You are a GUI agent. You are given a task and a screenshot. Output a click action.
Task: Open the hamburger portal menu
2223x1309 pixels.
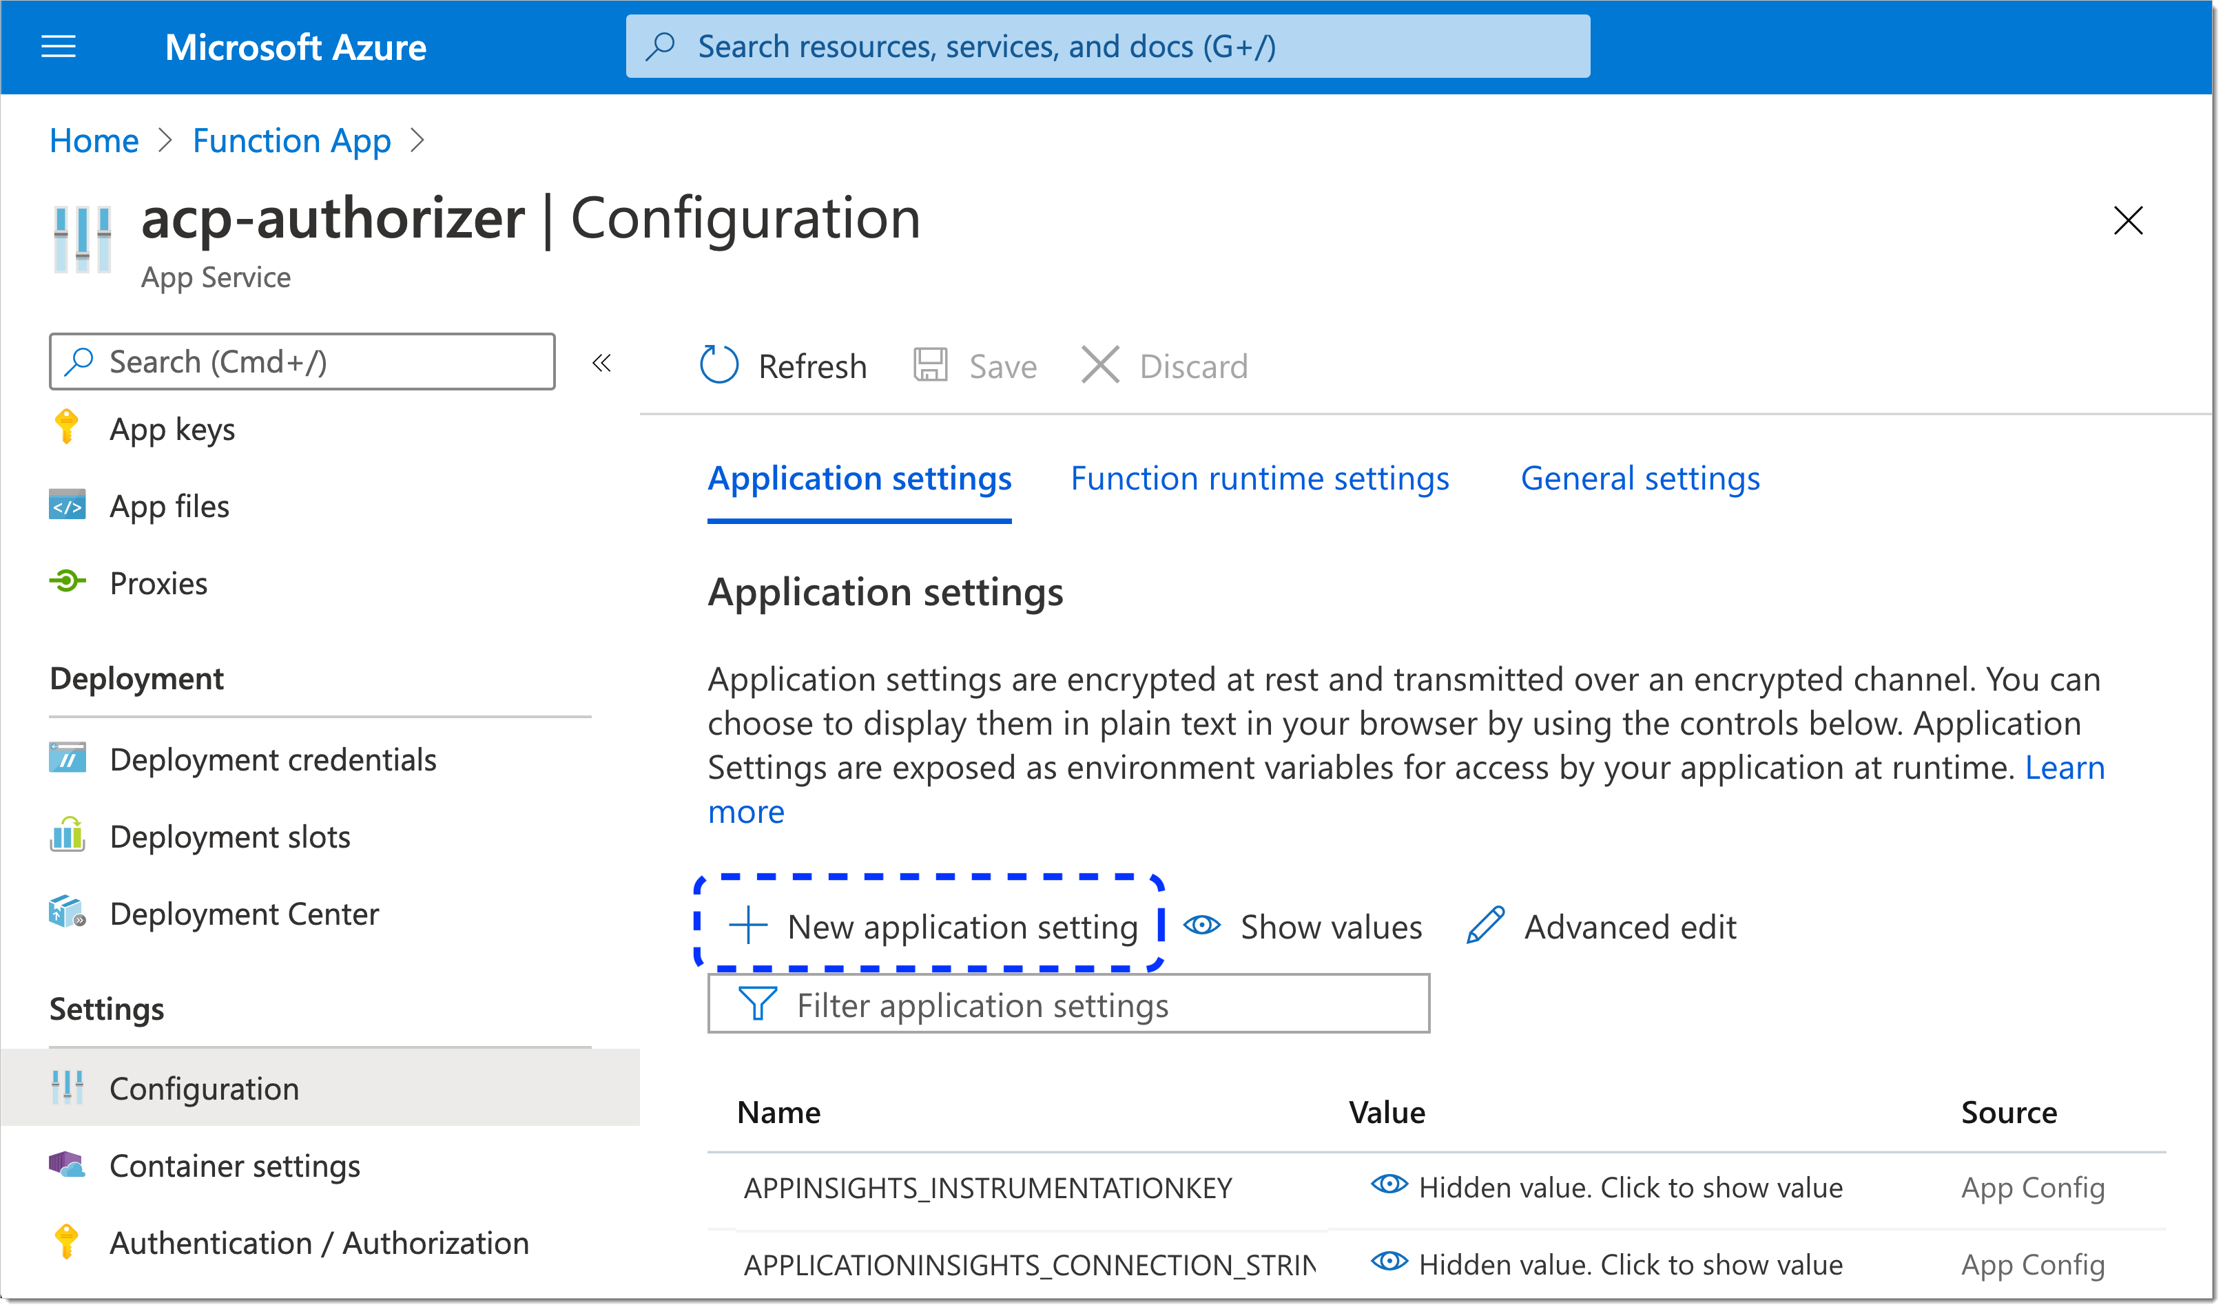pyautogui.click(x=59, y=47)
